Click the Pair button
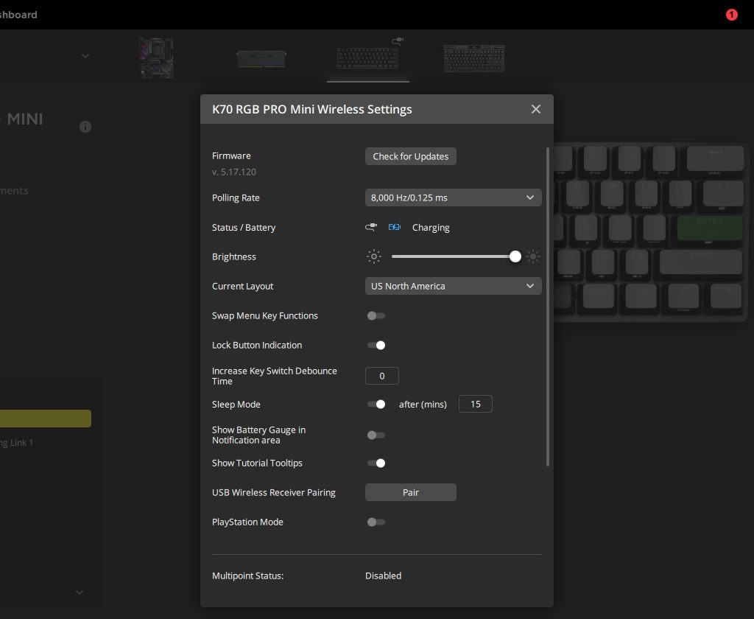 (410, 492)
